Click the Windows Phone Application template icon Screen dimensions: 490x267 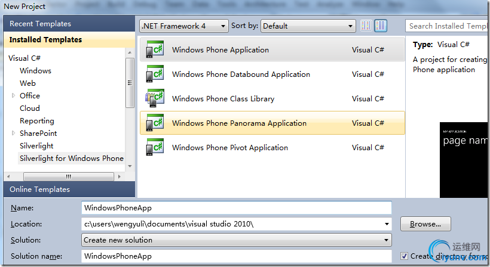(x=155, y=50)
